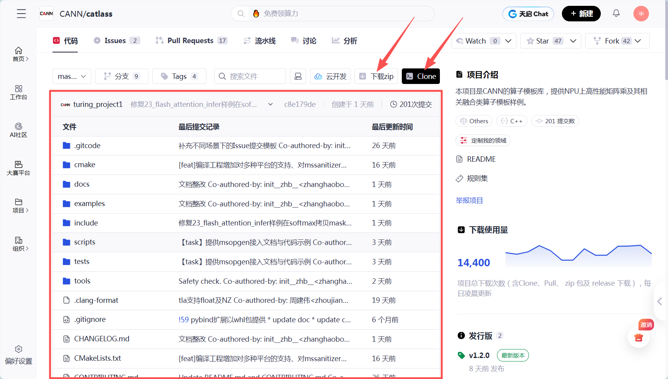Click the CANN project logo
668x379 pixels.
pos(47,14)
